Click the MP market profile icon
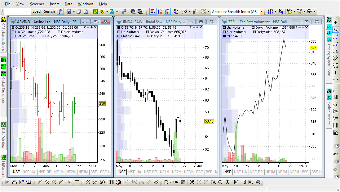The height and width of the screenshot is (192, 340). (118, 182)
